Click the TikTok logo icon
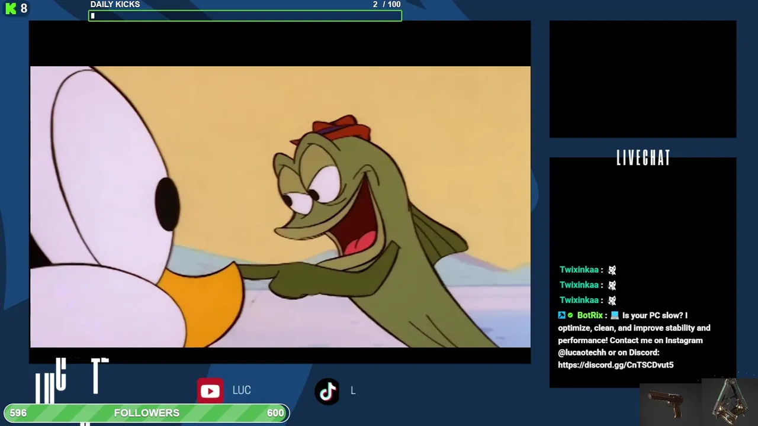Viewport: 758px width, 426px height. tap(327, 391)
